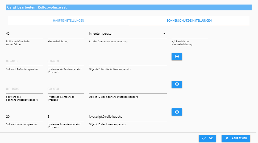Confirm with the OK button
This screenshot has width=258, height=143.
pyautogui.click(x=207, y=138)
